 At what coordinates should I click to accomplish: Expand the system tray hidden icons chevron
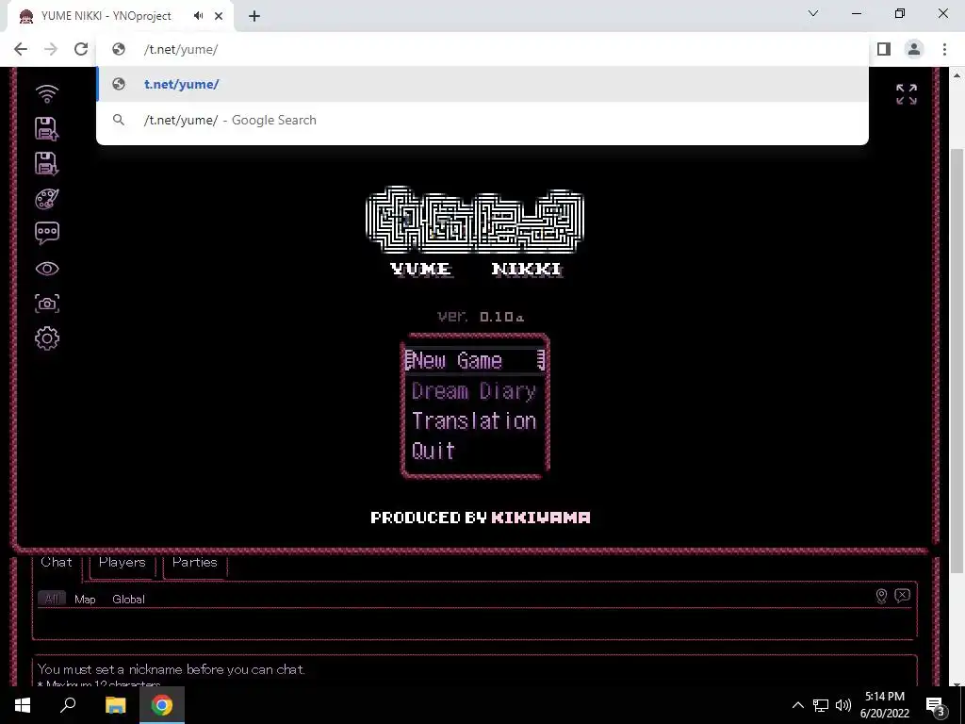point(797,705)
